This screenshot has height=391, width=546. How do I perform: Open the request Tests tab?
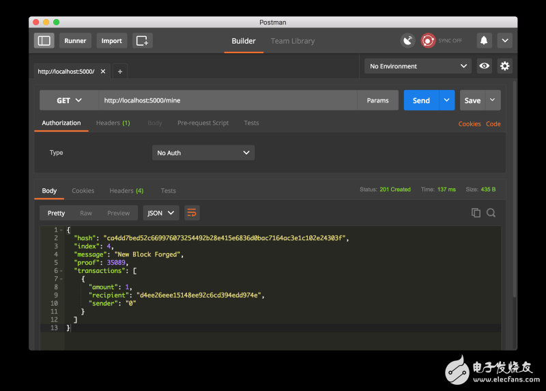coord(251,123)
